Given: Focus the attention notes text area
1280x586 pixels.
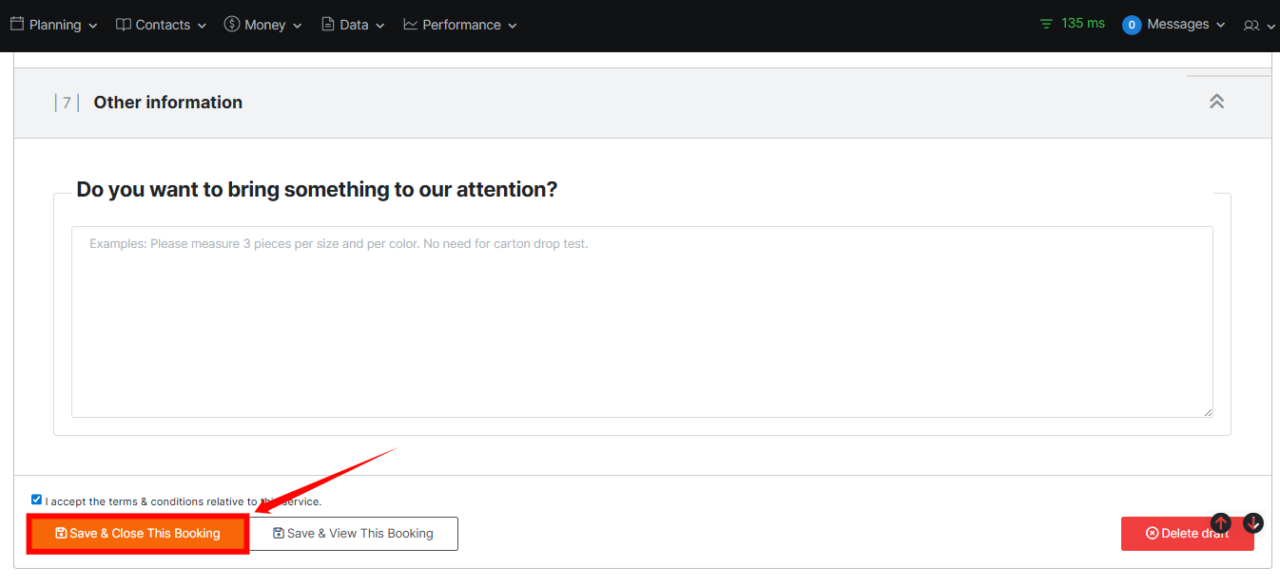Looking at the screenshot, I should (x=642, y=321).
